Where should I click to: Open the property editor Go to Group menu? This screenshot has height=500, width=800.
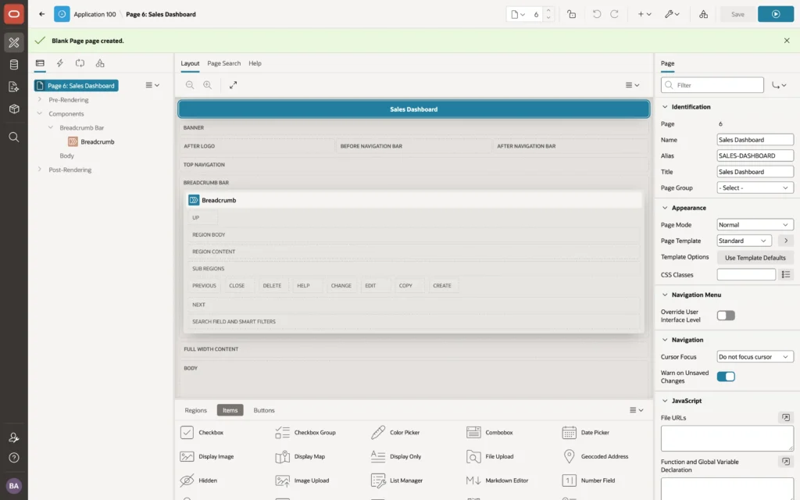click(x=779, y=85)
